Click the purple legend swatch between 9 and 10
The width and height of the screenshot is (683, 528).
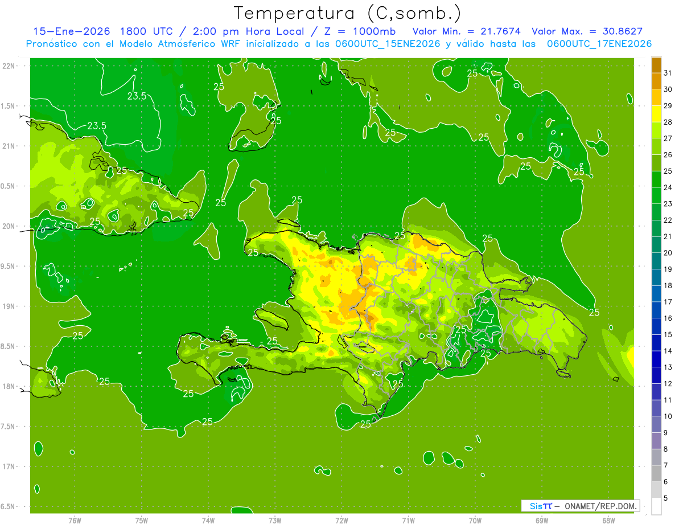656,424
